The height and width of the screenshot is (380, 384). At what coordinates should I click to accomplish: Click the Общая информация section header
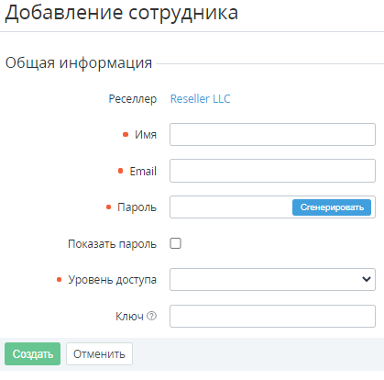(x=79, y=63)
